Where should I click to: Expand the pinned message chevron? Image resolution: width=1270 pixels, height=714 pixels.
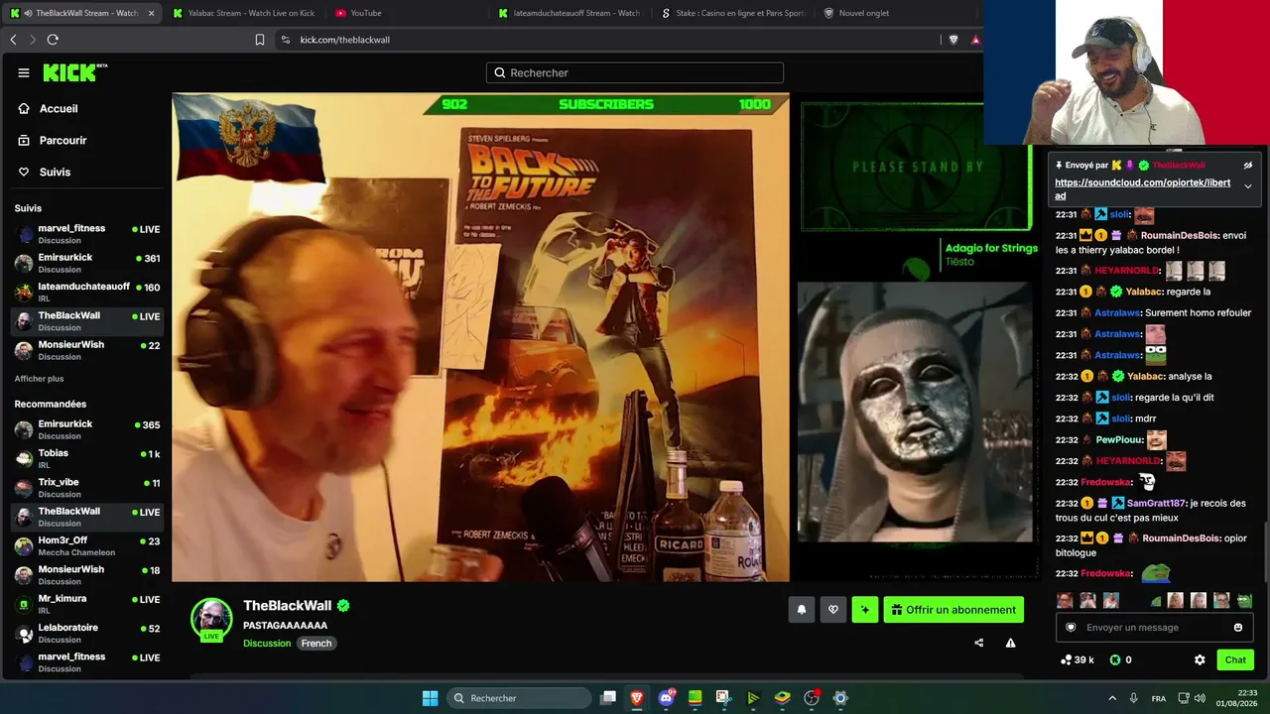1248,186
